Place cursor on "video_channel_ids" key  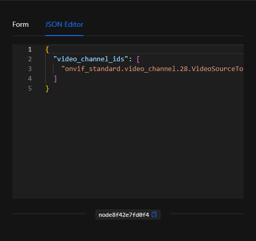click(90, 59)
